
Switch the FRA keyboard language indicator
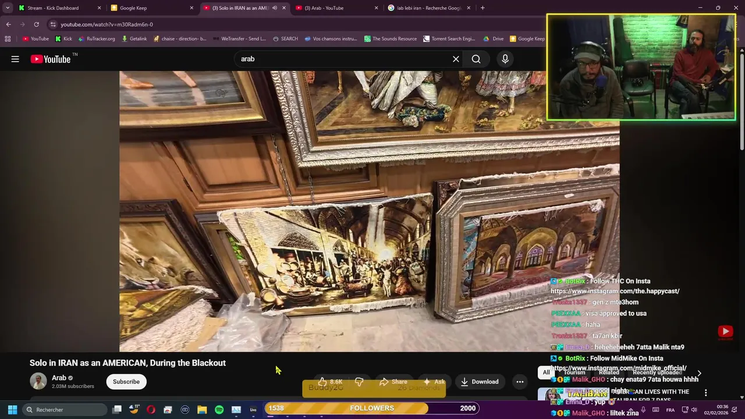670,410
